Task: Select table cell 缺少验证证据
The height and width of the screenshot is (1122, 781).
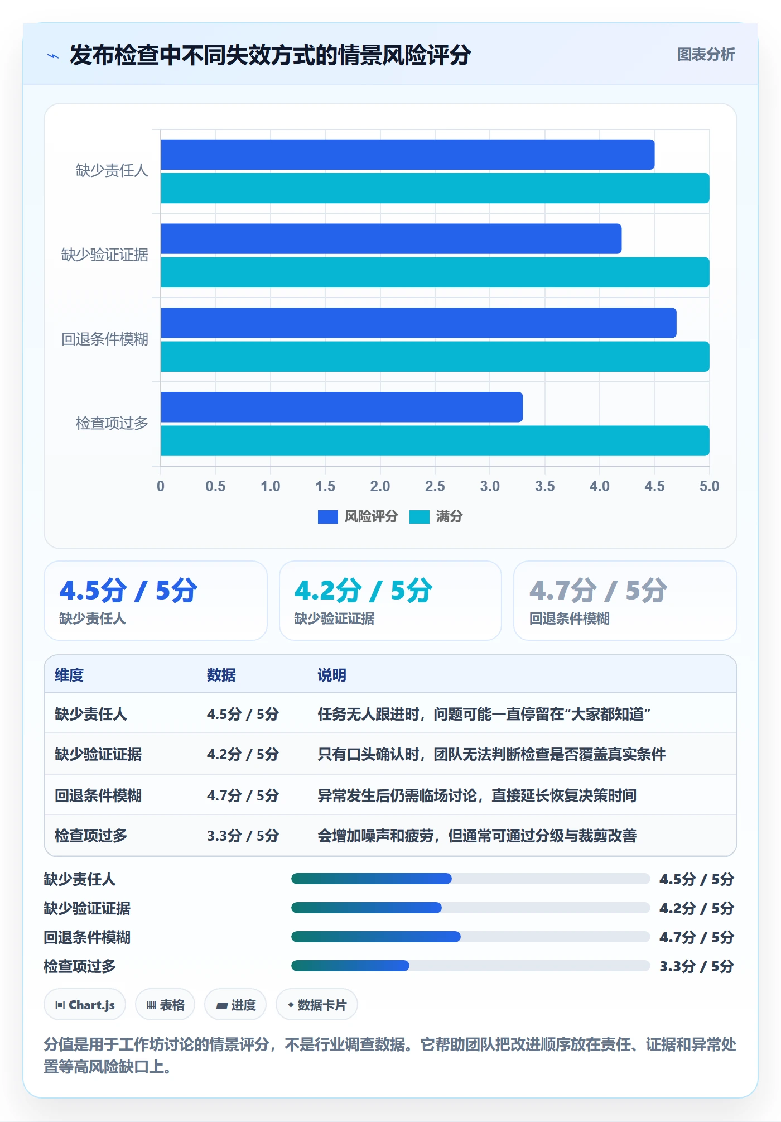Action: (98, 754)
